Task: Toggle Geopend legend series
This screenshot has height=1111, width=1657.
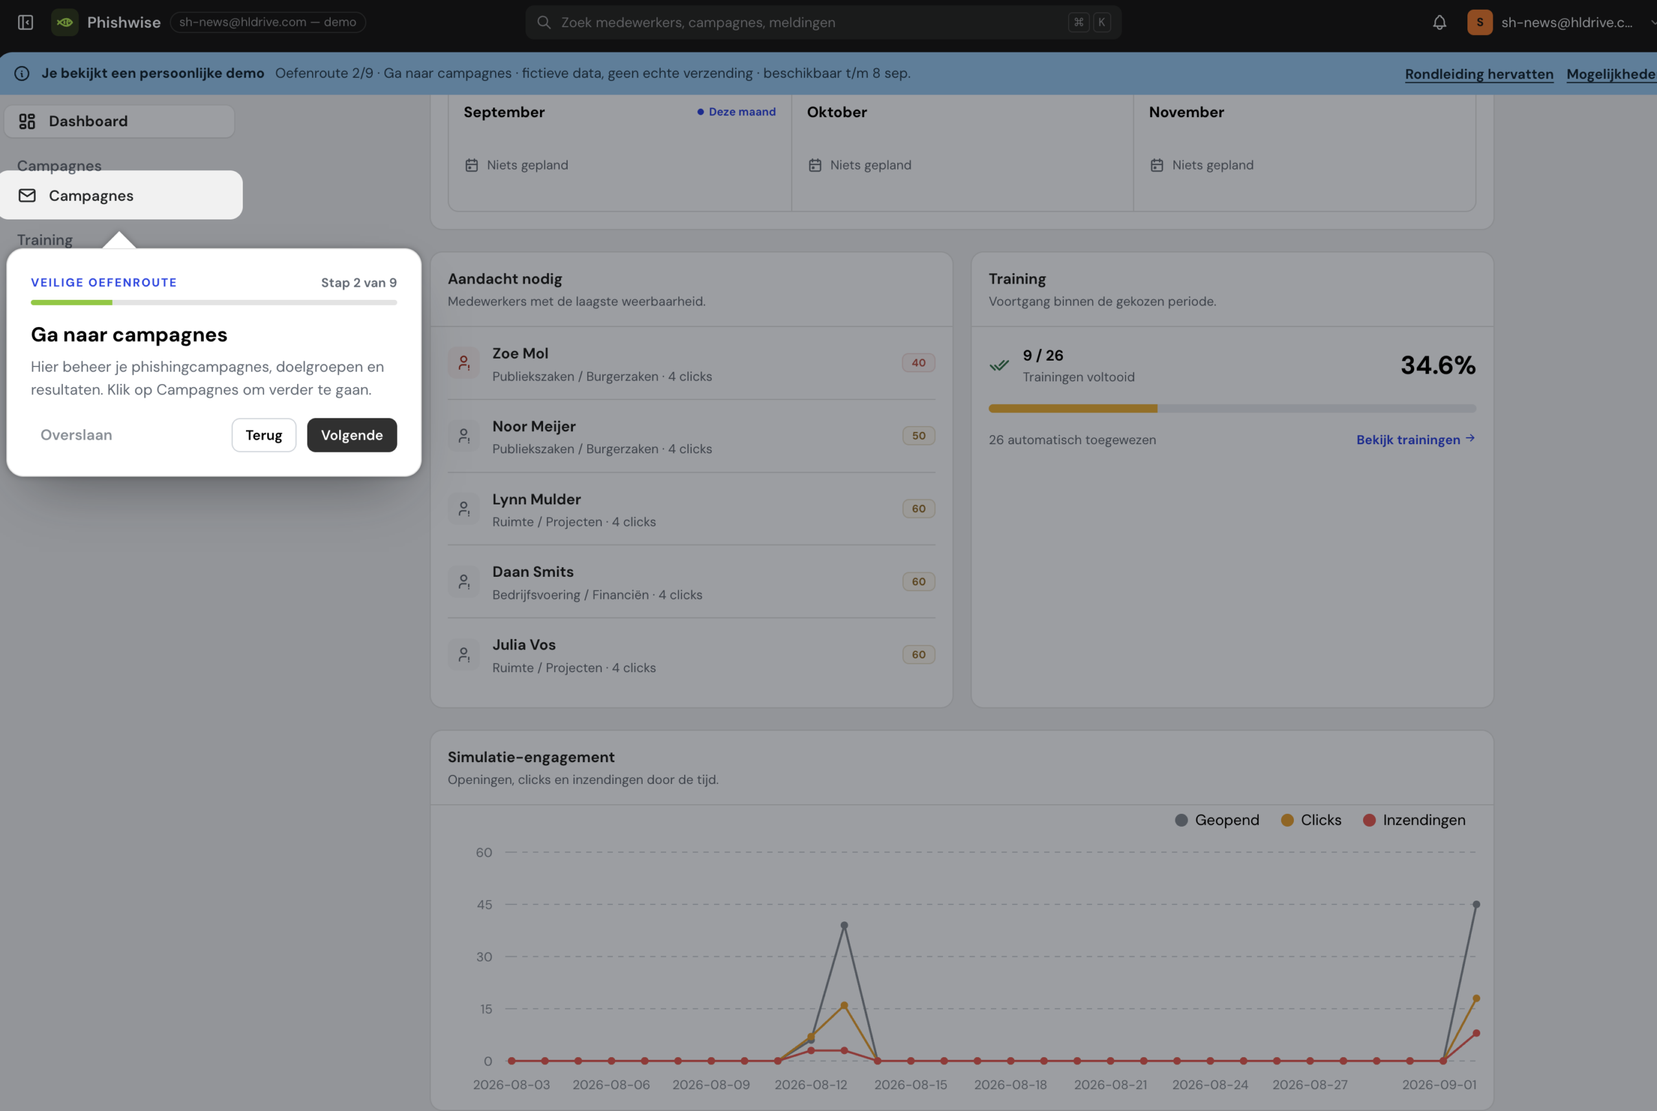Action: (x=1216, y=820)
